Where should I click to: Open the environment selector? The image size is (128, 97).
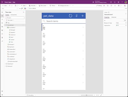[100, 2]
